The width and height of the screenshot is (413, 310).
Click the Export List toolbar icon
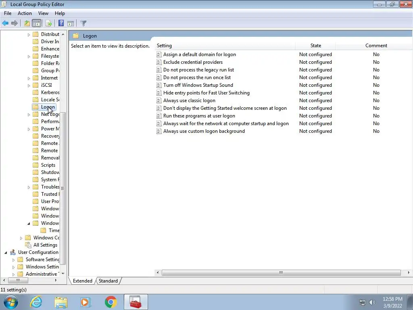48,23
